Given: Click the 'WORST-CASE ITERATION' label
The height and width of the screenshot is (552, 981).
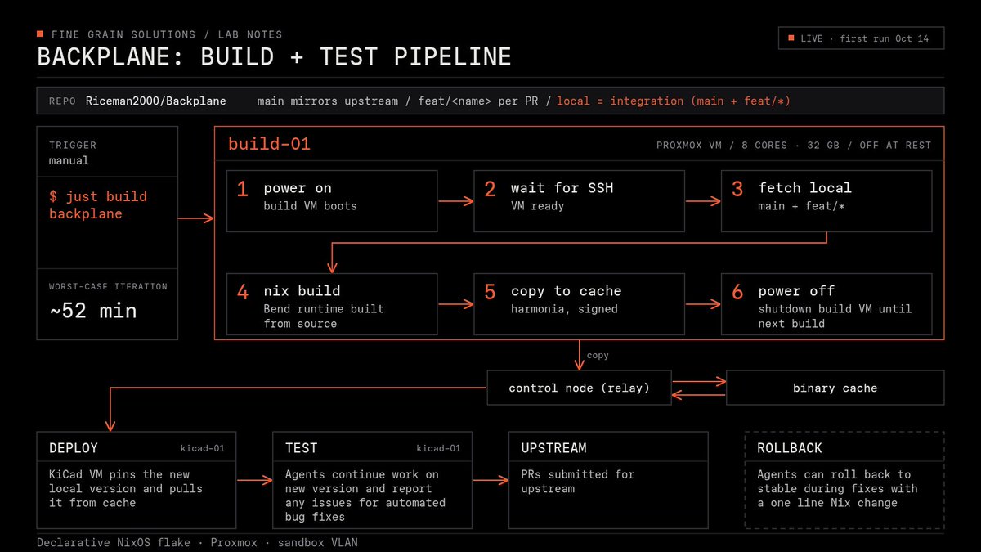Looking at the screenshot, I should click(108, 286).
